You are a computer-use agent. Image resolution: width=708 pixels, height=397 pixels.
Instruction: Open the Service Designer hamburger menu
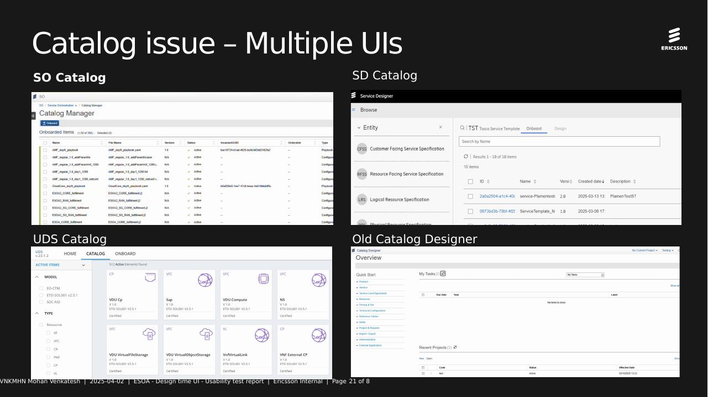(354, 110)
